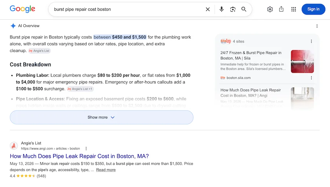The image size is (330, 187).
Task: Open more options beside boston.sila.com
Action: click(311, 78)
